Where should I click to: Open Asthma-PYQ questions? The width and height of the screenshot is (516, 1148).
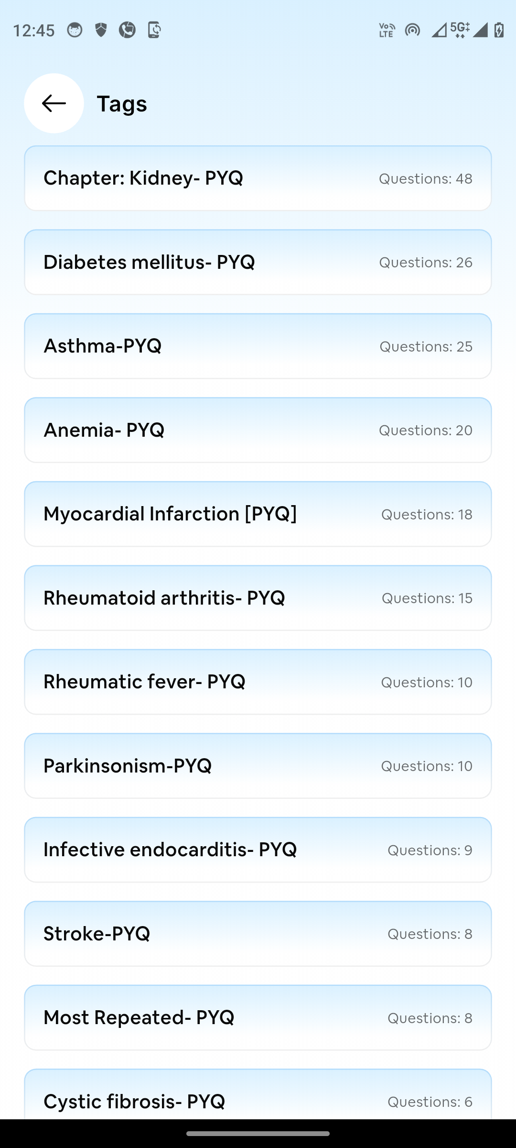258,346
